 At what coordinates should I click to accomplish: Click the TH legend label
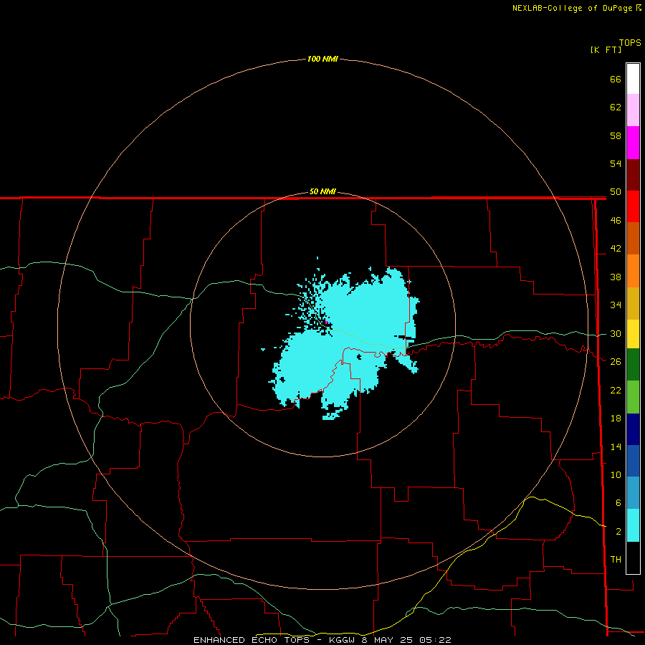[x=616, y=560]
